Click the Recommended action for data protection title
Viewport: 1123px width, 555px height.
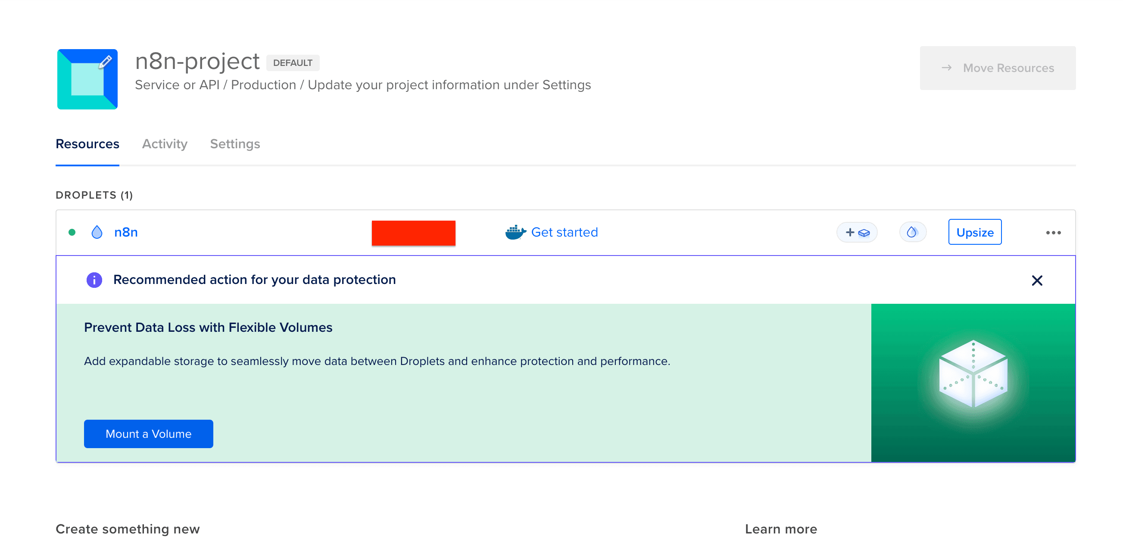click(254, 280)
